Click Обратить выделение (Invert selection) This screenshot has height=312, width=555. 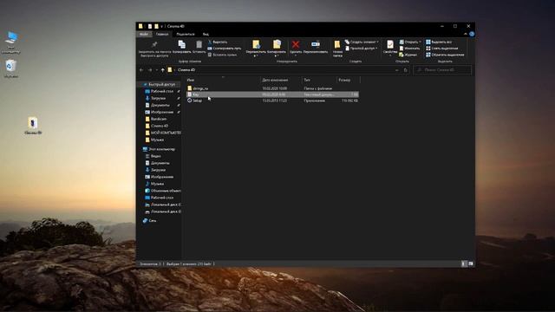[445, 55]
